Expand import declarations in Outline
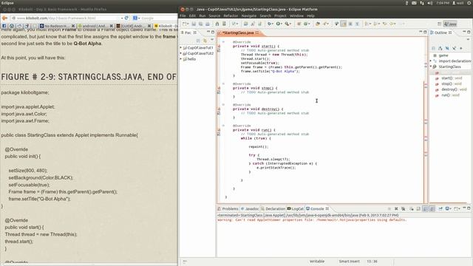 (x=431, y=61)
